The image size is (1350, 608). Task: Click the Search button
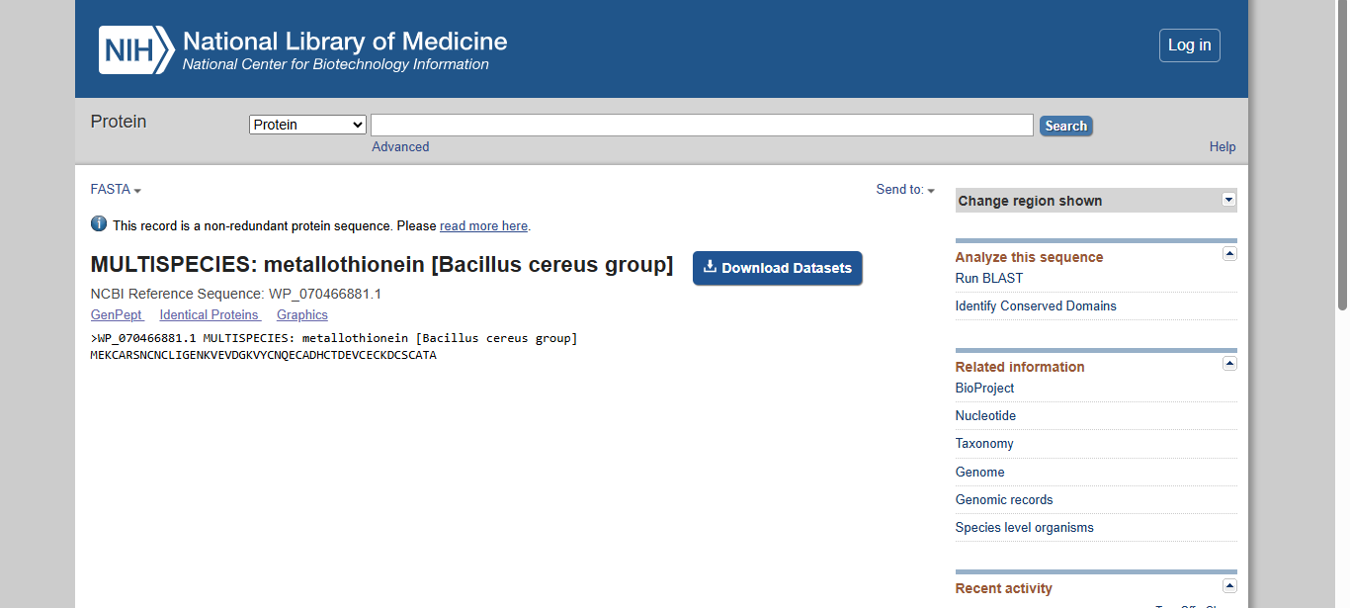coord(1065,126)
